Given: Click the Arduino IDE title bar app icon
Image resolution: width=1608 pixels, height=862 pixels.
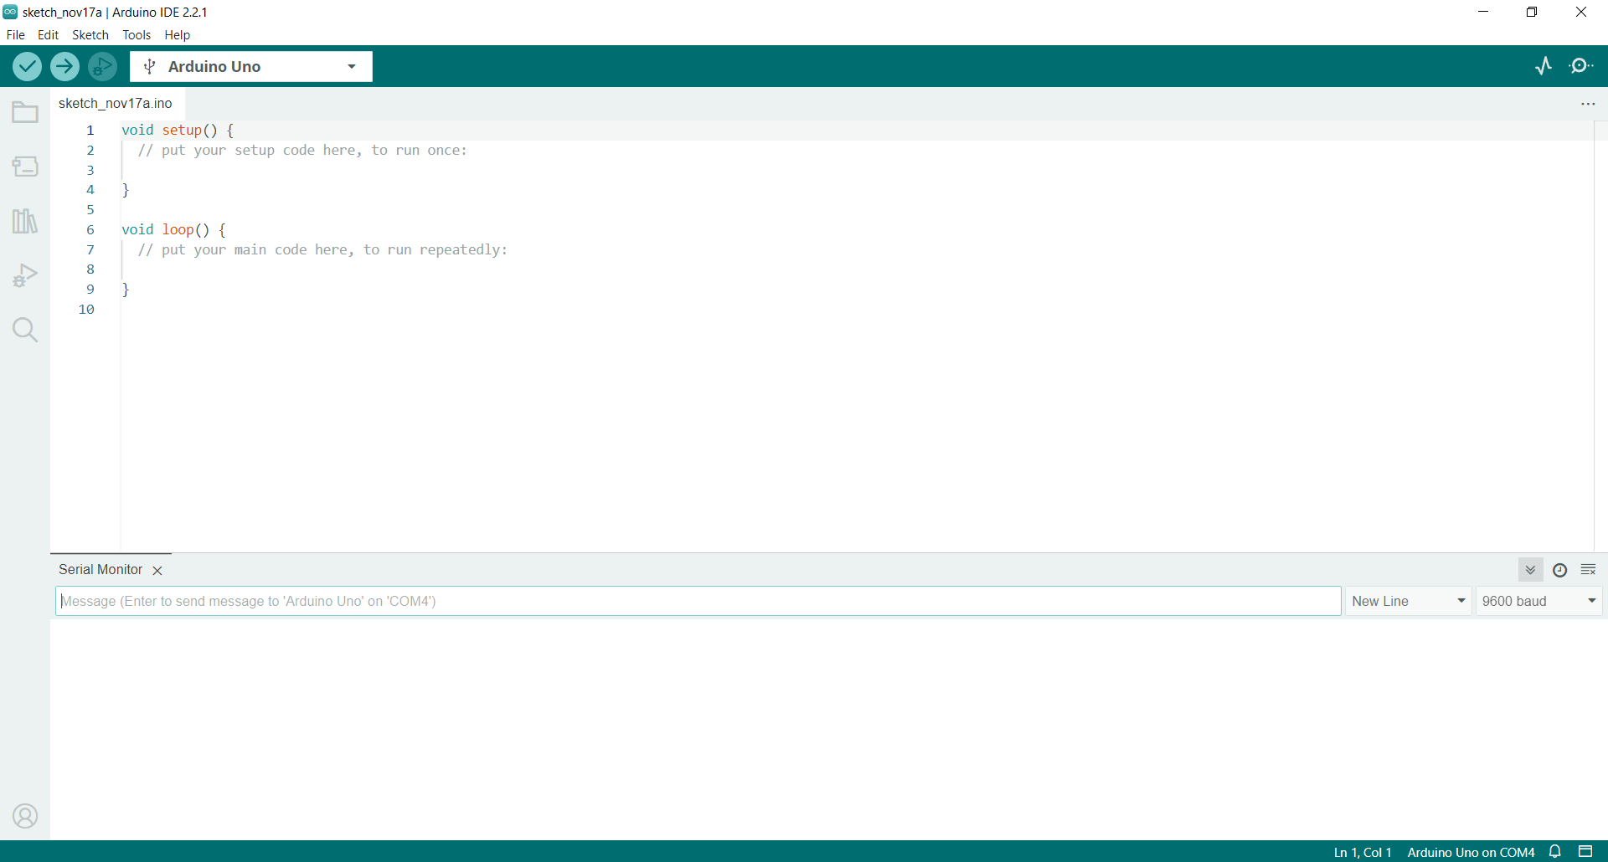Looking at the screenshot, I should point(10,12).
